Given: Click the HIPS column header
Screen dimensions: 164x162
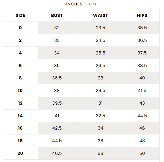Looking at the screenshot, I should coord(142,15).
